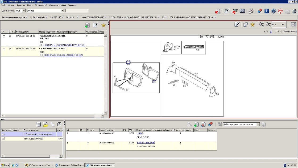The width and height of the screenshot is (298, 168).
Task: Click the ident number input field
Action: pyautogui.click(x=44, y=11)
